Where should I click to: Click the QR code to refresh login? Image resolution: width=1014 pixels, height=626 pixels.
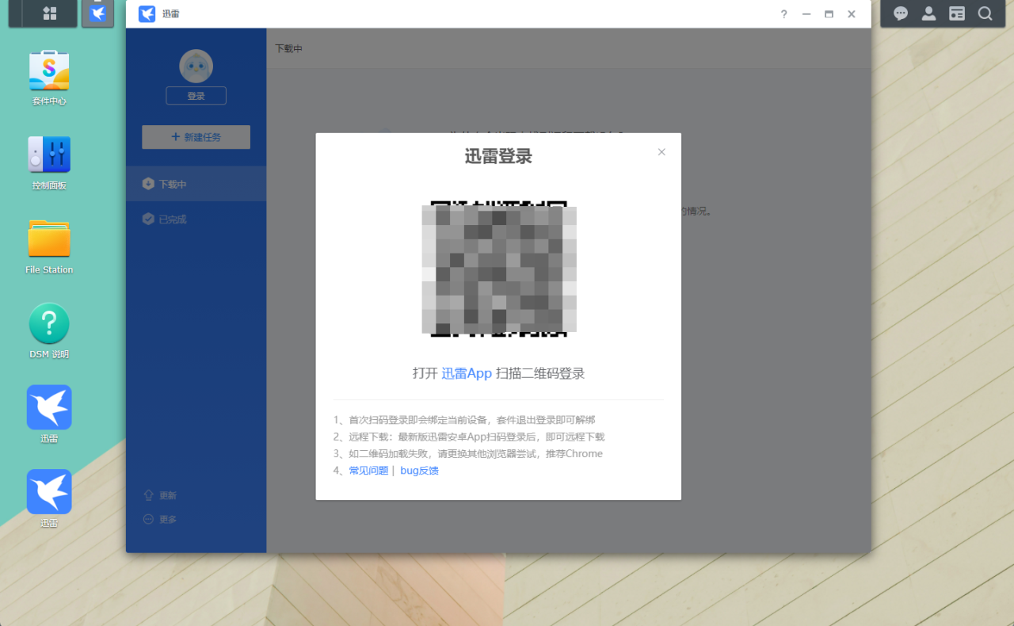pos(497,269)
